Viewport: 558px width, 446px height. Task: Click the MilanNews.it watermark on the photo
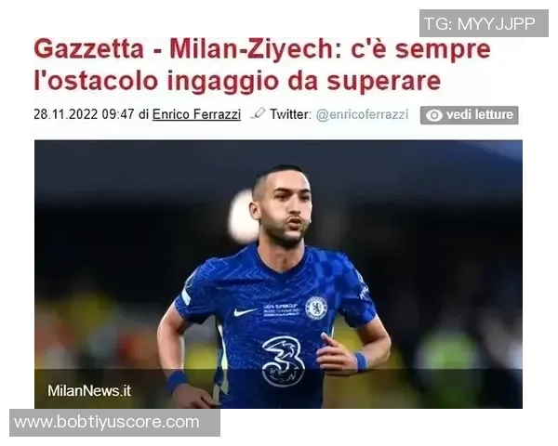pos(89,390)
